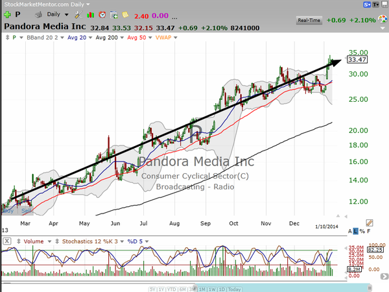Click the window layout icon at top right
This screenshot has height=292, width=389.
point(384,5)
